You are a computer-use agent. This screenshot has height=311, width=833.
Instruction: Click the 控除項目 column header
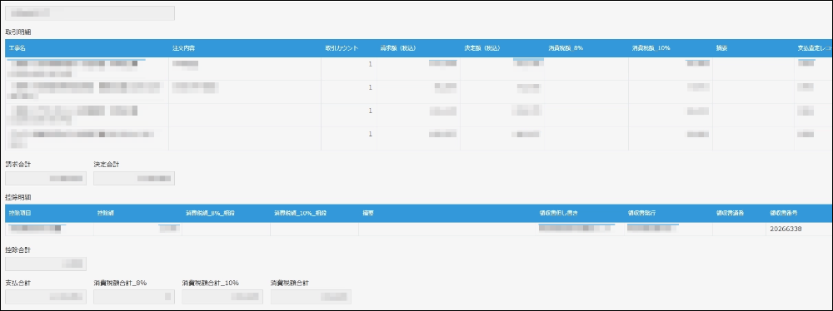49,213
